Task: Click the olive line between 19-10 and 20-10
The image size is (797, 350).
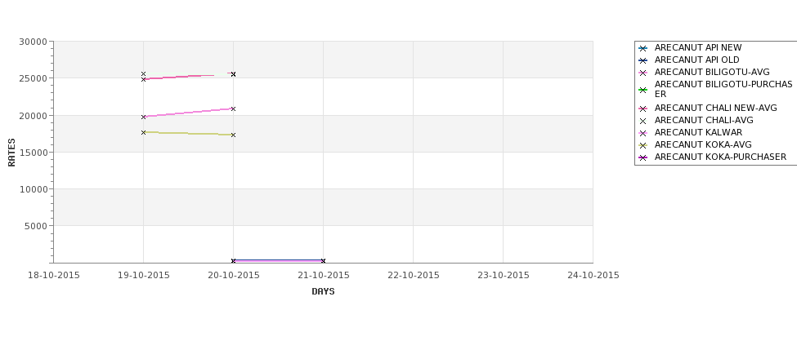Action: 188,133
